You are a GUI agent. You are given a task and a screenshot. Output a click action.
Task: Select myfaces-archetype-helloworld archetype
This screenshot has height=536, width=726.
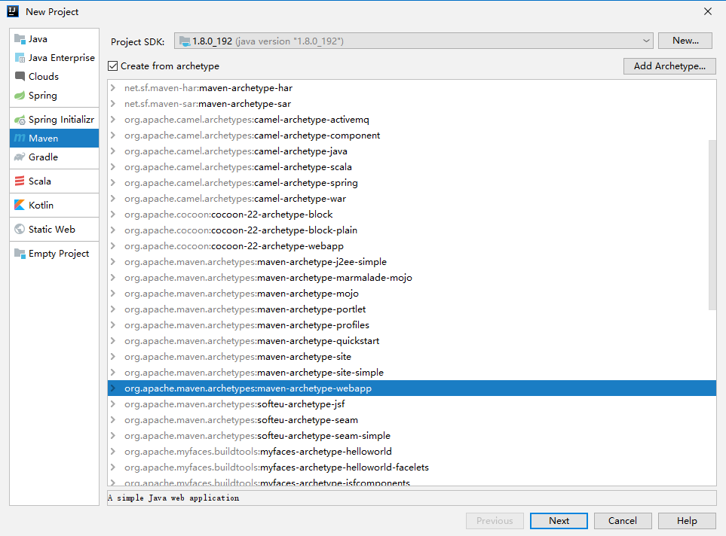click(412, 452)
